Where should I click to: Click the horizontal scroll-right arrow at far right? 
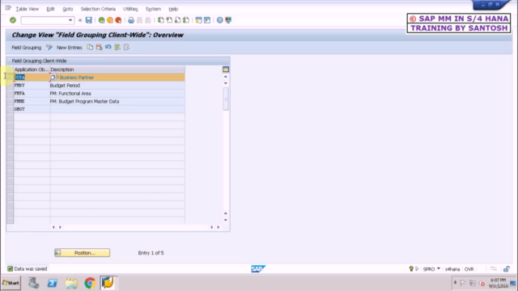click(218, 227)
